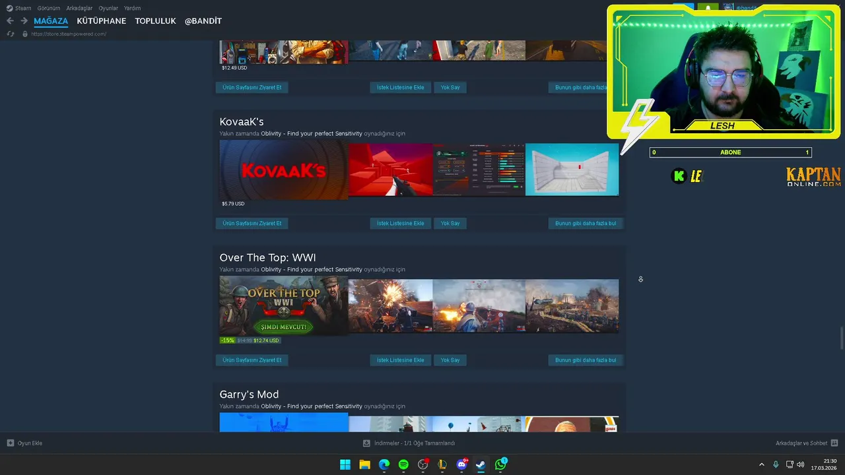Click the volume speaker tray icon
The image size is (845, 475).
click(x=801, y=464)
